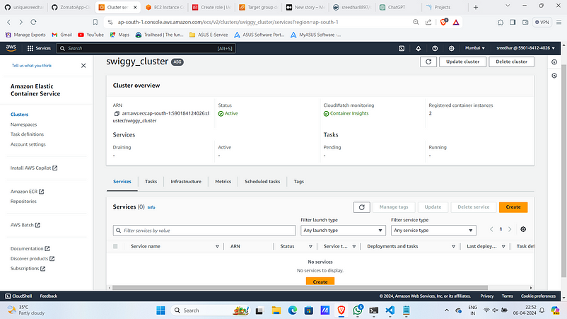Image resolution: width=567 pixels, height=319 pixels.
Task: Switch to the Services tab
Action: [122, 182]
